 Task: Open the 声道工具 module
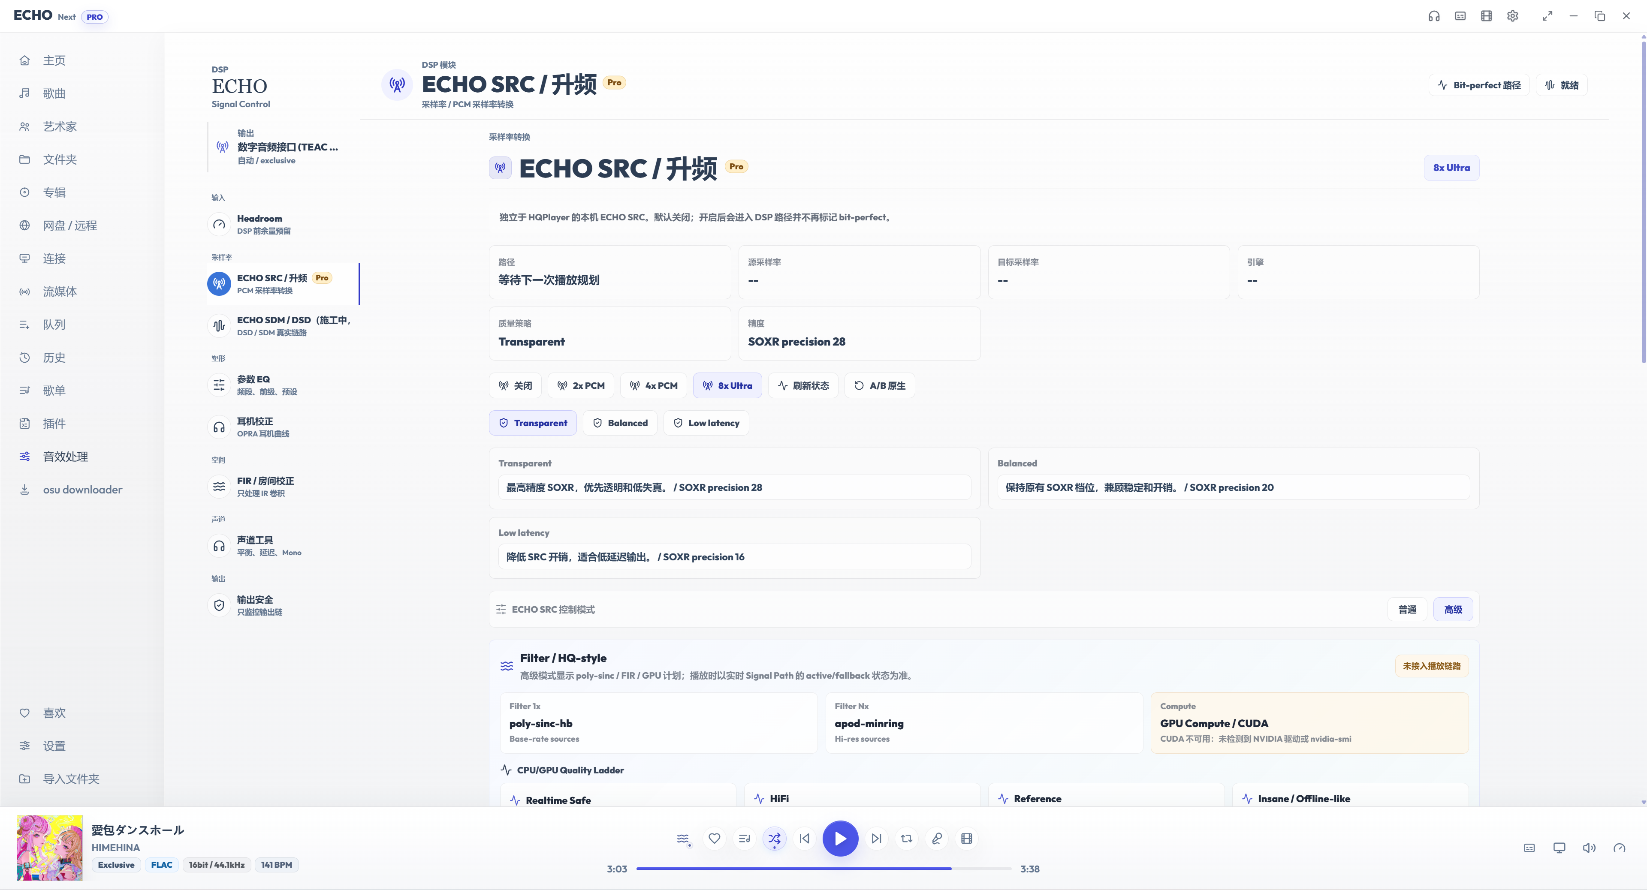[x=283, y=546]
